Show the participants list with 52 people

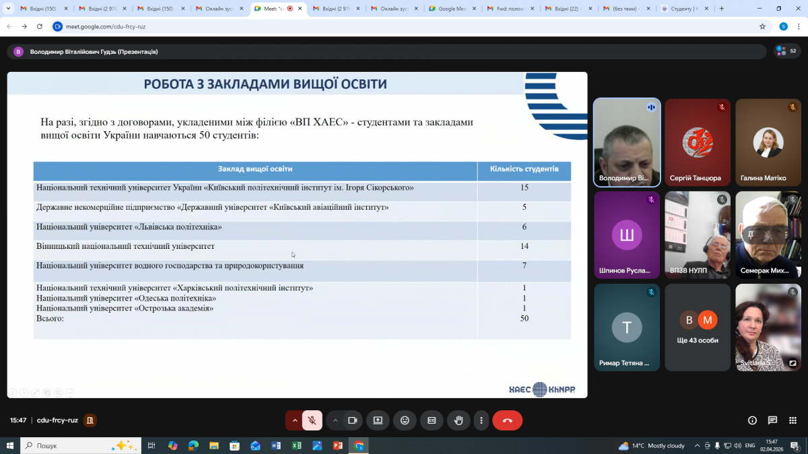tap(786, 50)
